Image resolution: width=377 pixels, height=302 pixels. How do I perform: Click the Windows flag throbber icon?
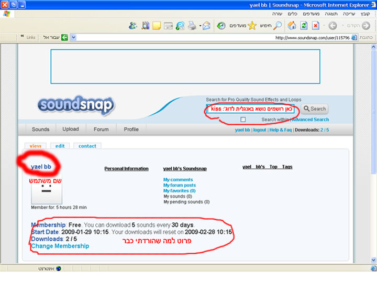click(7, 14)
